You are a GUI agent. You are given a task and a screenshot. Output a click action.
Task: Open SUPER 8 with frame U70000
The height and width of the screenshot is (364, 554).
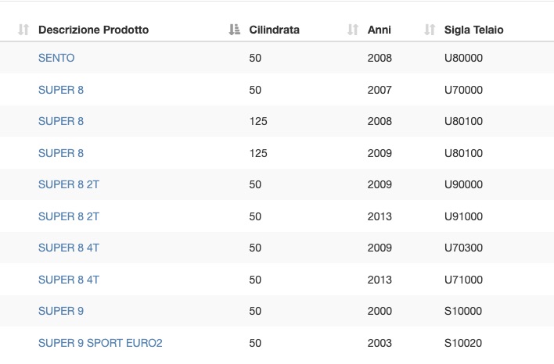(x=61, y=90)
